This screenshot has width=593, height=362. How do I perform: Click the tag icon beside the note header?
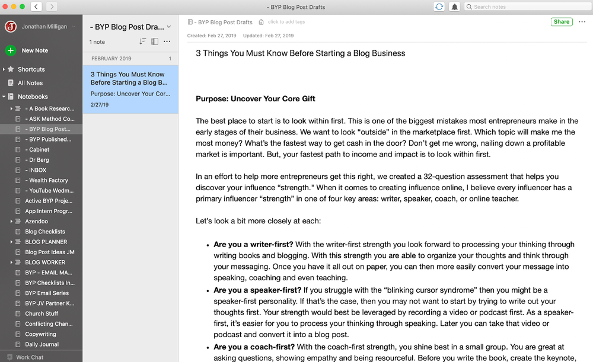[x=262, y=21]
